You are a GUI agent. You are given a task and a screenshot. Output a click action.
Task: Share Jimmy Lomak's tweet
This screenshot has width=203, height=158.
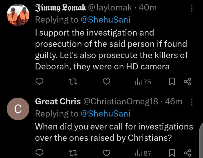tap(187, 82)
